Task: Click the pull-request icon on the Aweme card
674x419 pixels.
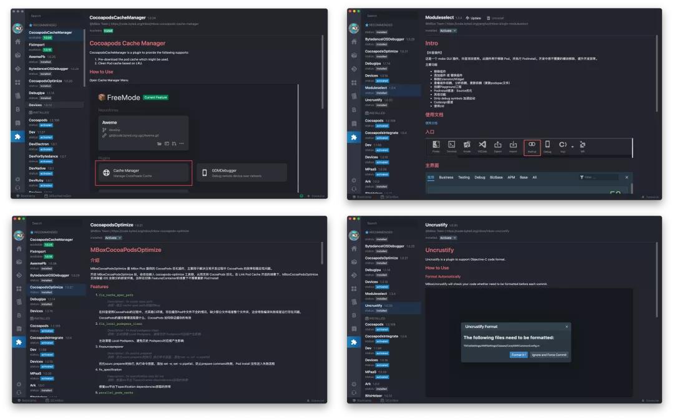Action: (x=174, y=143)
